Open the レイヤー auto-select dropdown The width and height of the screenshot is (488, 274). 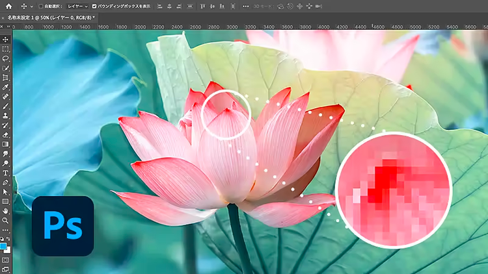pyautogui.click(x=77, y=6)
